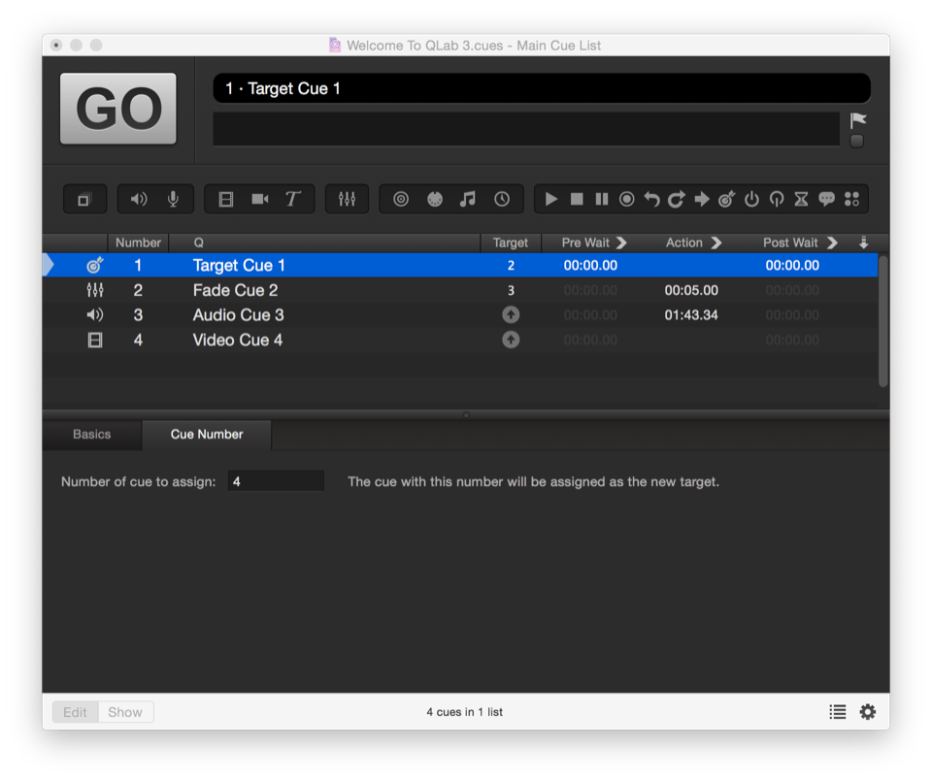Expand the Action column arrow
The height and width of the screenshot is (780, 932).
tap(716, 243)
